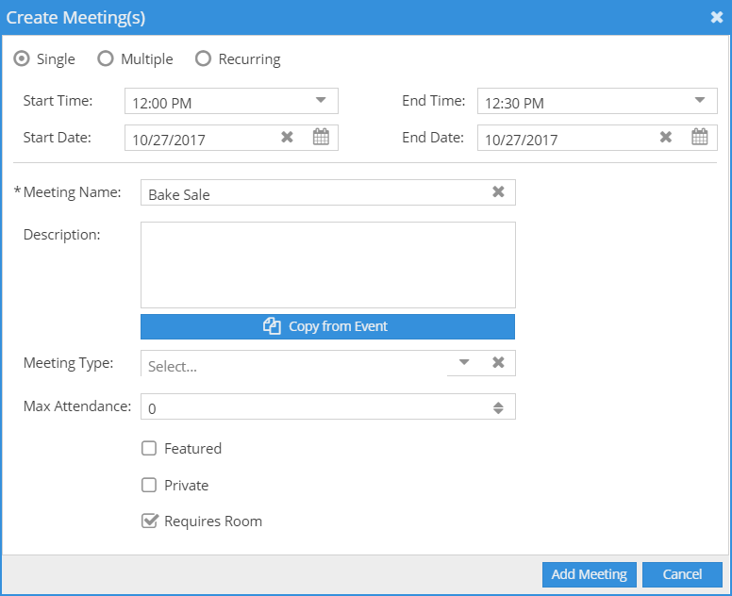
Task: Select the Single meeting option
Action: click(22, 58)
